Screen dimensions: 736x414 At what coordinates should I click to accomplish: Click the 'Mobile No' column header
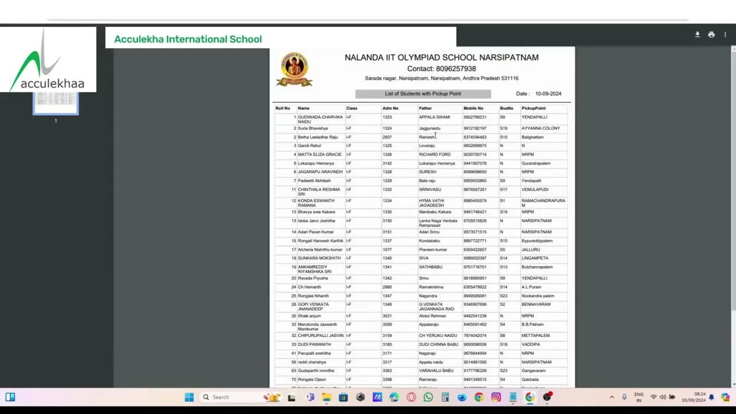(473, 108)
